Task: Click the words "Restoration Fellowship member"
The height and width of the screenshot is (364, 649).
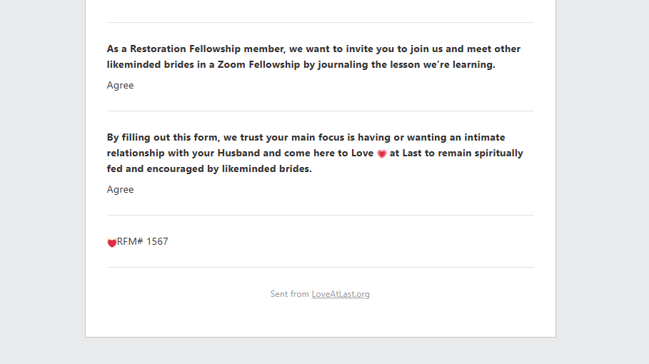Action: pyautogui.click(x=208, y=49)
